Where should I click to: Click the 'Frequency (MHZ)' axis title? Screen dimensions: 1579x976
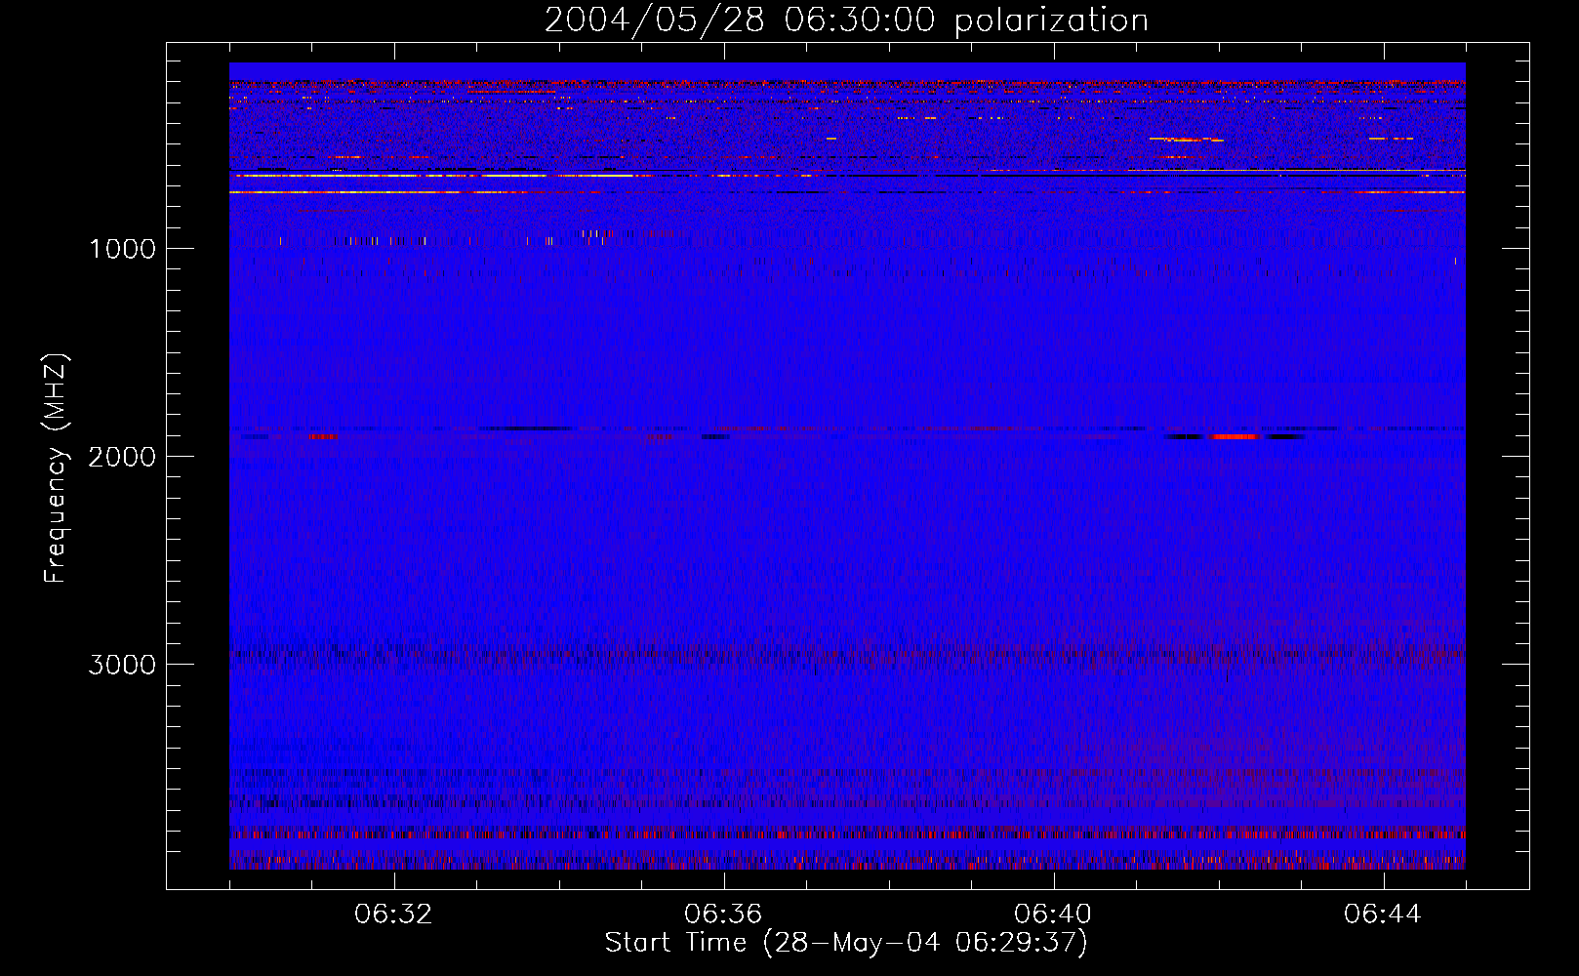tap(56, 468)
